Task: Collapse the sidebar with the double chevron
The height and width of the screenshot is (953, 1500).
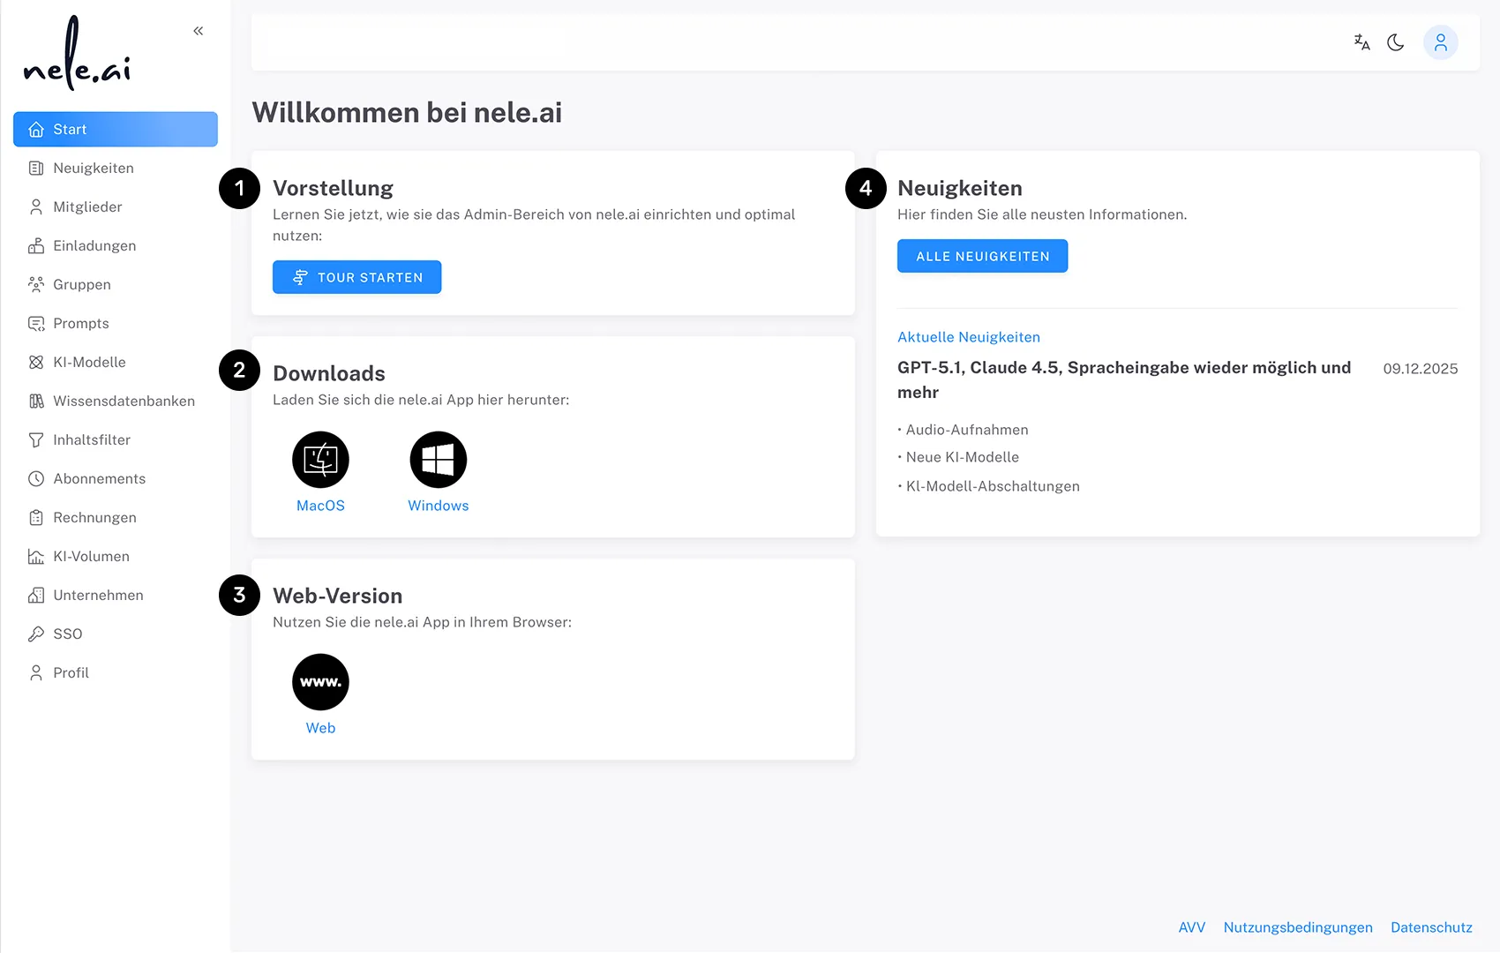Action: [198, 30]
